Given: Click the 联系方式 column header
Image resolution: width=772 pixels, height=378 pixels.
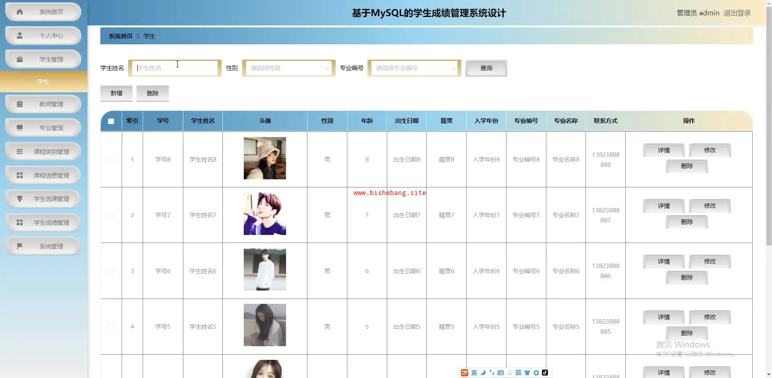Looking at the screenshot, I should [x=606, y=121].
